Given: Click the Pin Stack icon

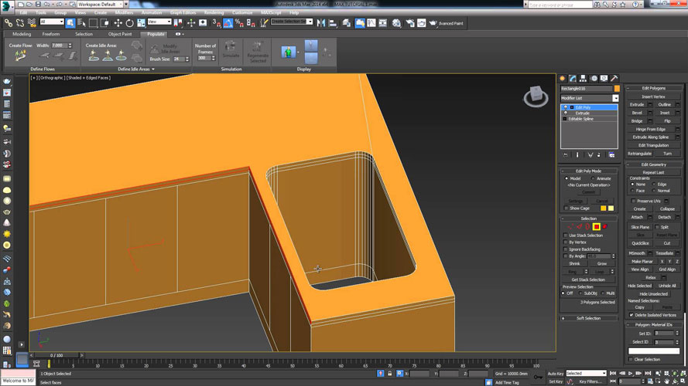Looking at the screenshot, I should pos(566,155).
